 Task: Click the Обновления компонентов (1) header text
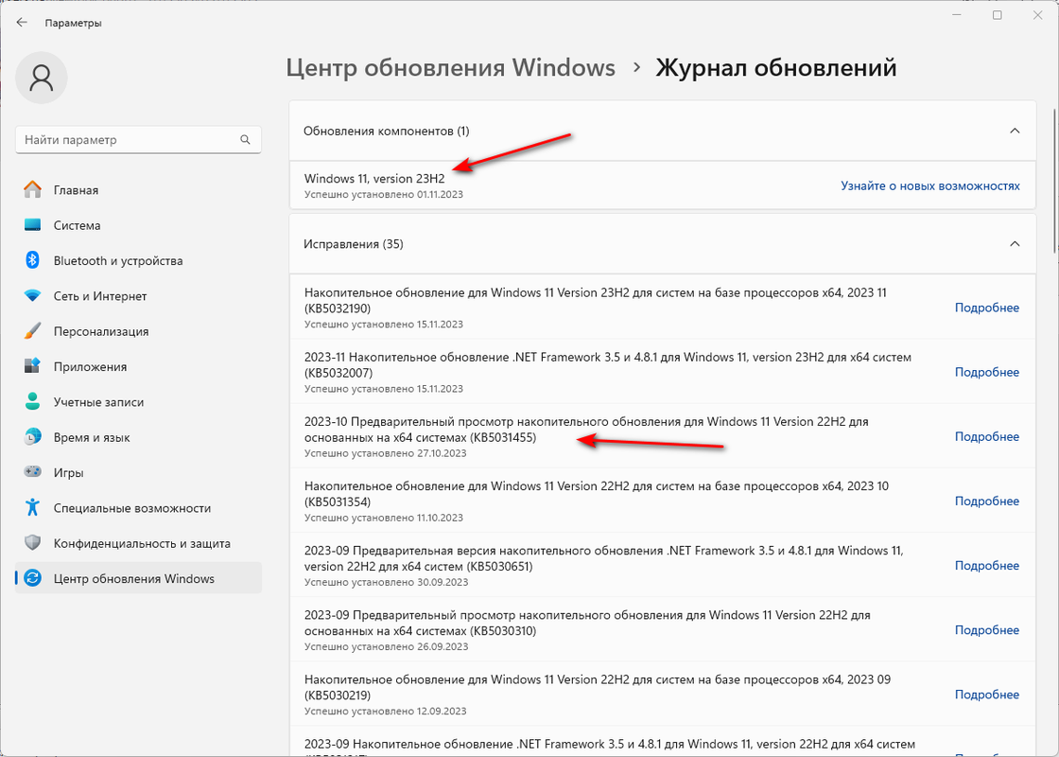click(387, 132)
